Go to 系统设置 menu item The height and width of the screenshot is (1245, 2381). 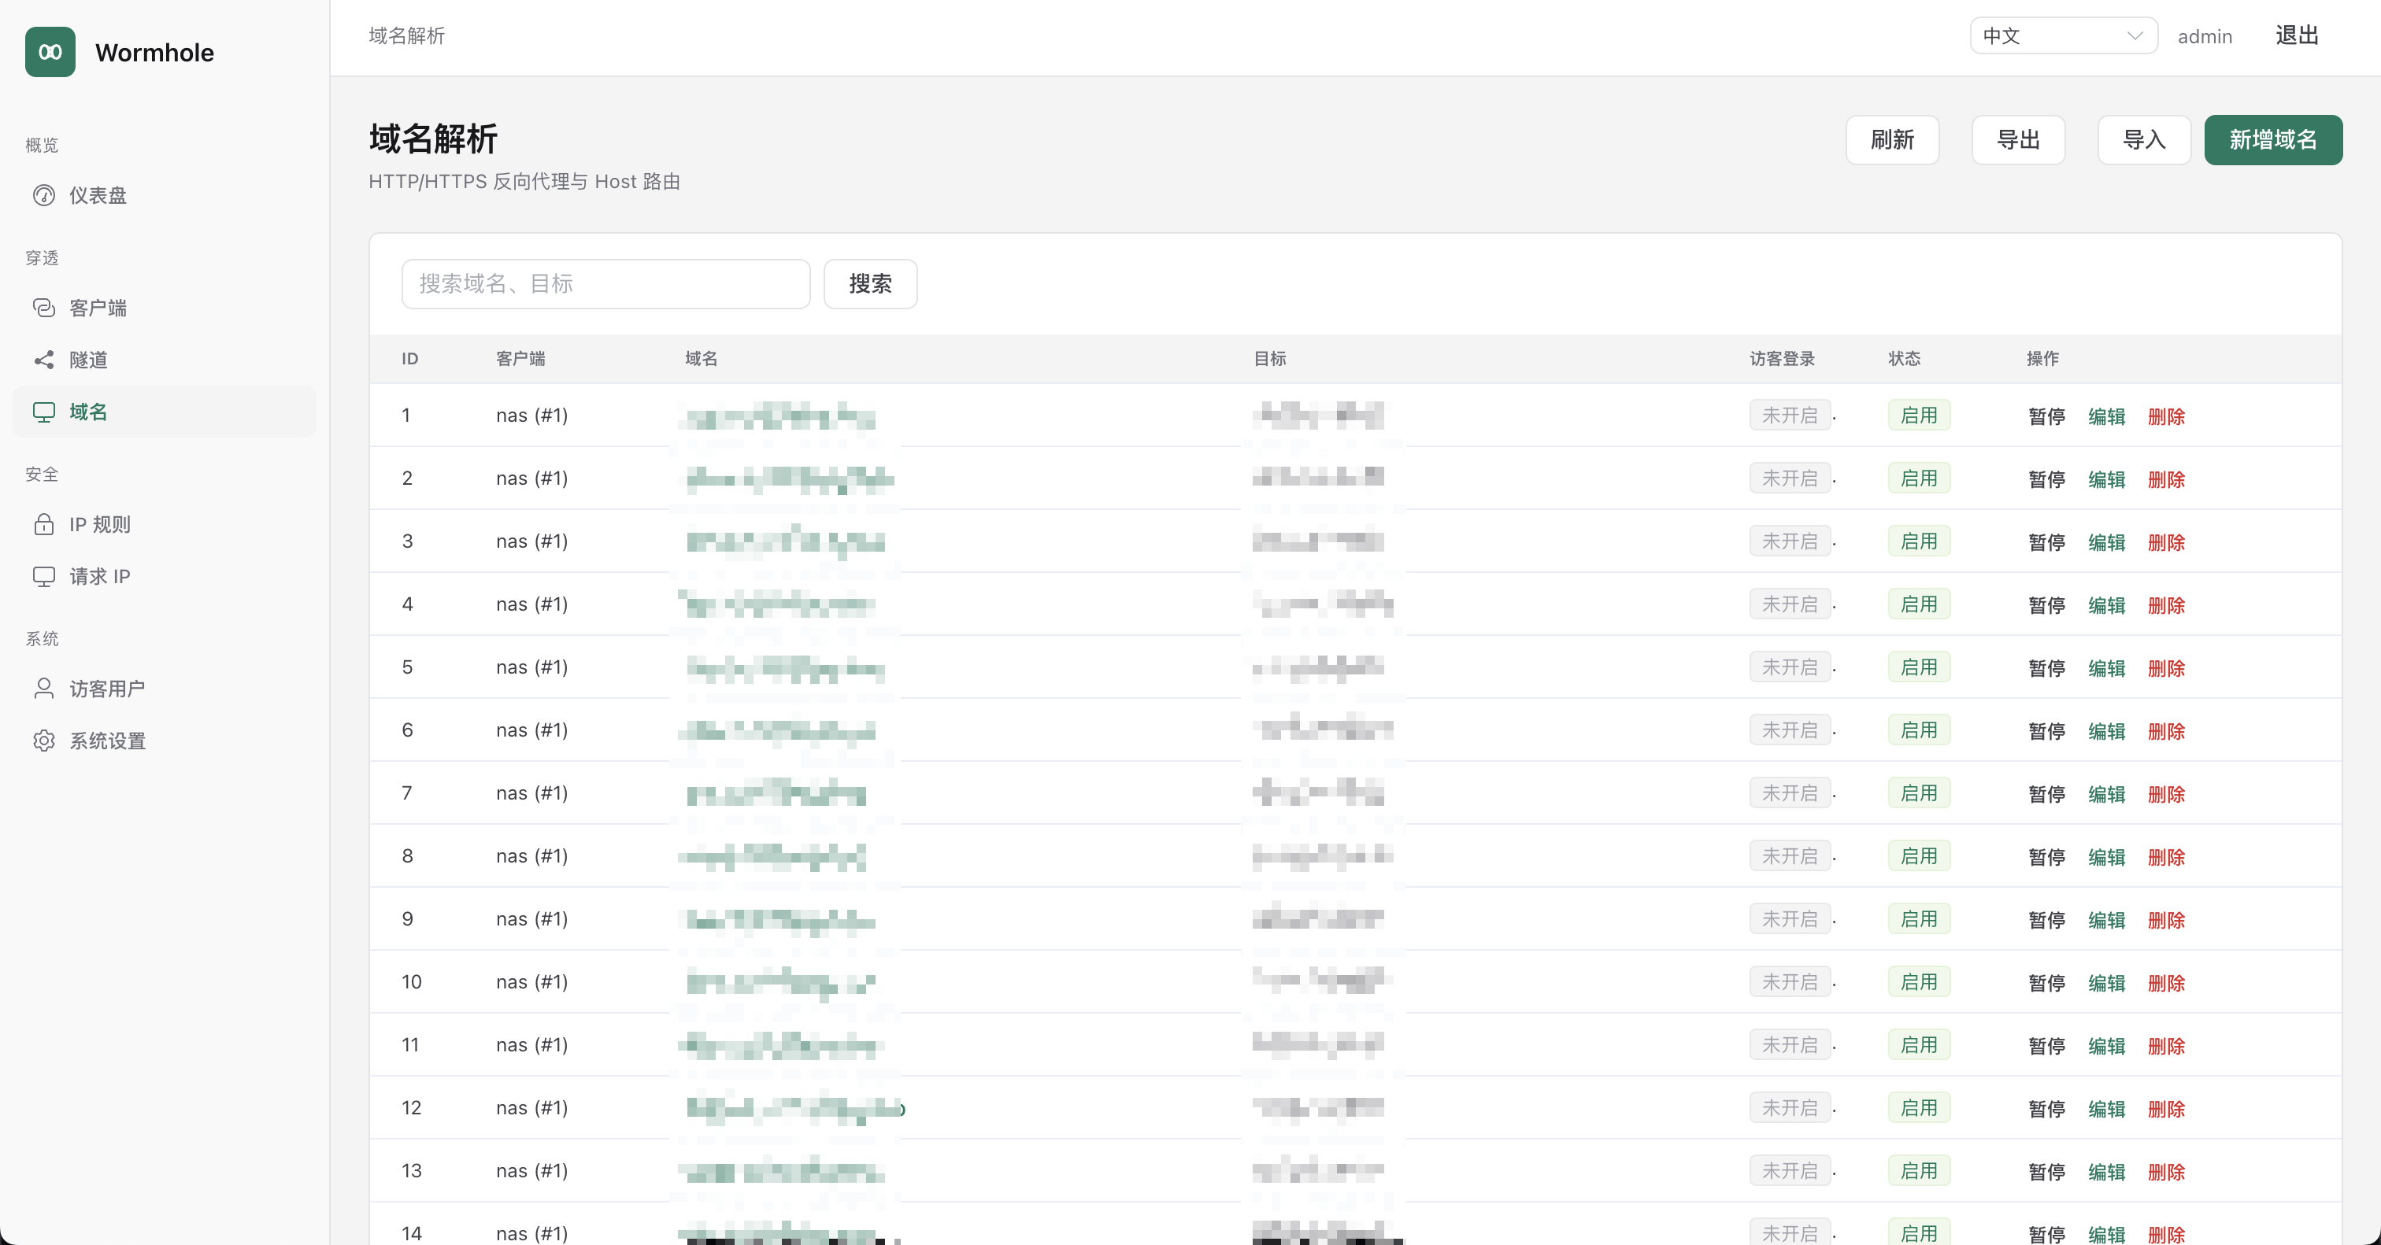165,741
